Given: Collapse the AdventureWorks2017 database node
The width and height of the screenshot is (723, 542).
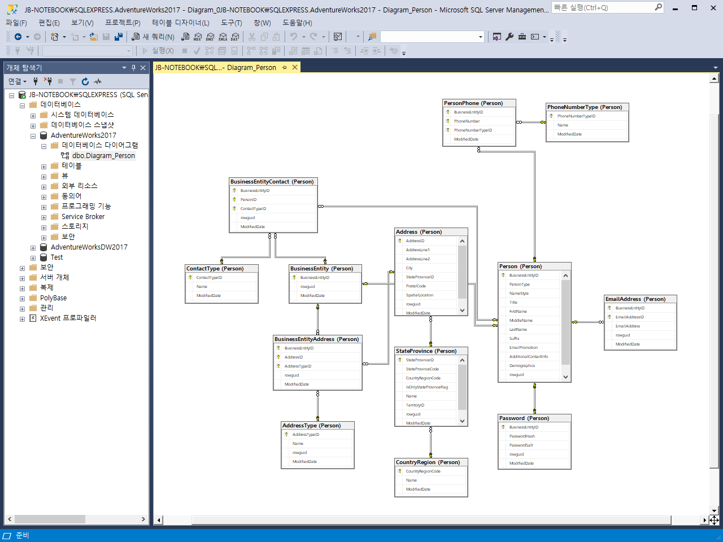Looking at the screenshot, I should tap(33, 136).
